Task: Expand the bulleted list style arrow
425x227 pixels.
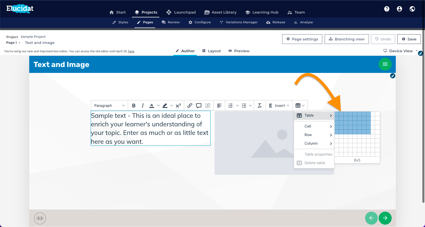Action: coord(251,105)
